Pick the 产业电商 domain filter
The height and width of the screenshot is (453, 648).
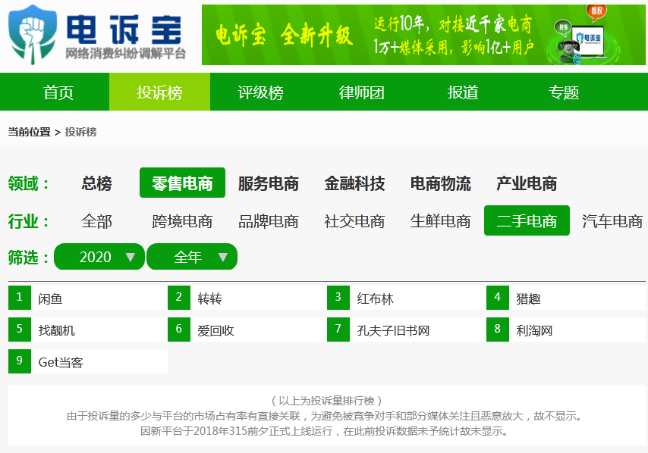tap(527, 183)
